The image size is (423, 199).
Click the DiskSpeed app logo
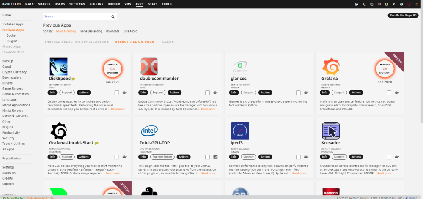point(58,66)
